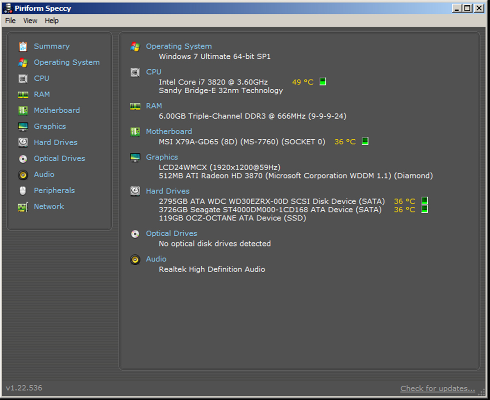Click Sandy Bridge-E 32nm Technology text
This screenshot has height=400, width=490.
click(x=221, y=91)
